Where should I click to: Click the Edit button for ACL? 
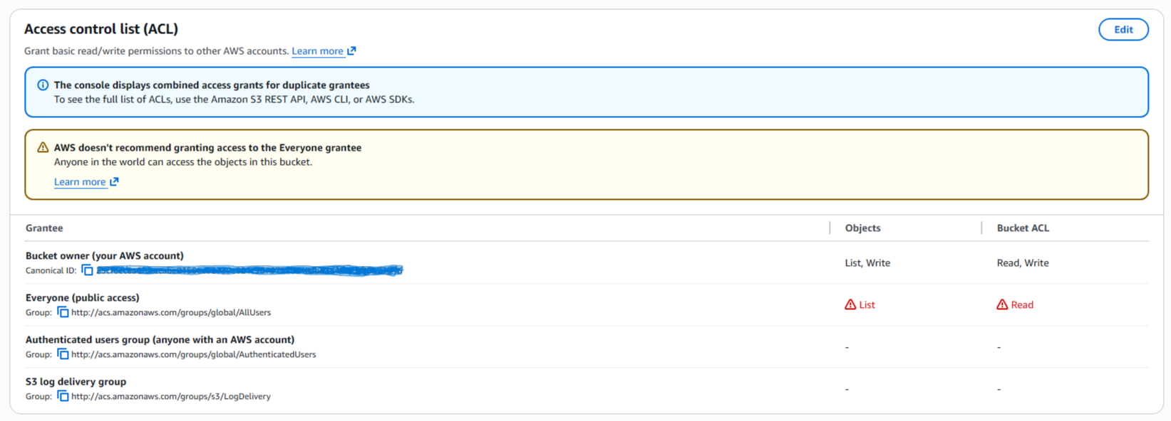tap(1123, 30)
